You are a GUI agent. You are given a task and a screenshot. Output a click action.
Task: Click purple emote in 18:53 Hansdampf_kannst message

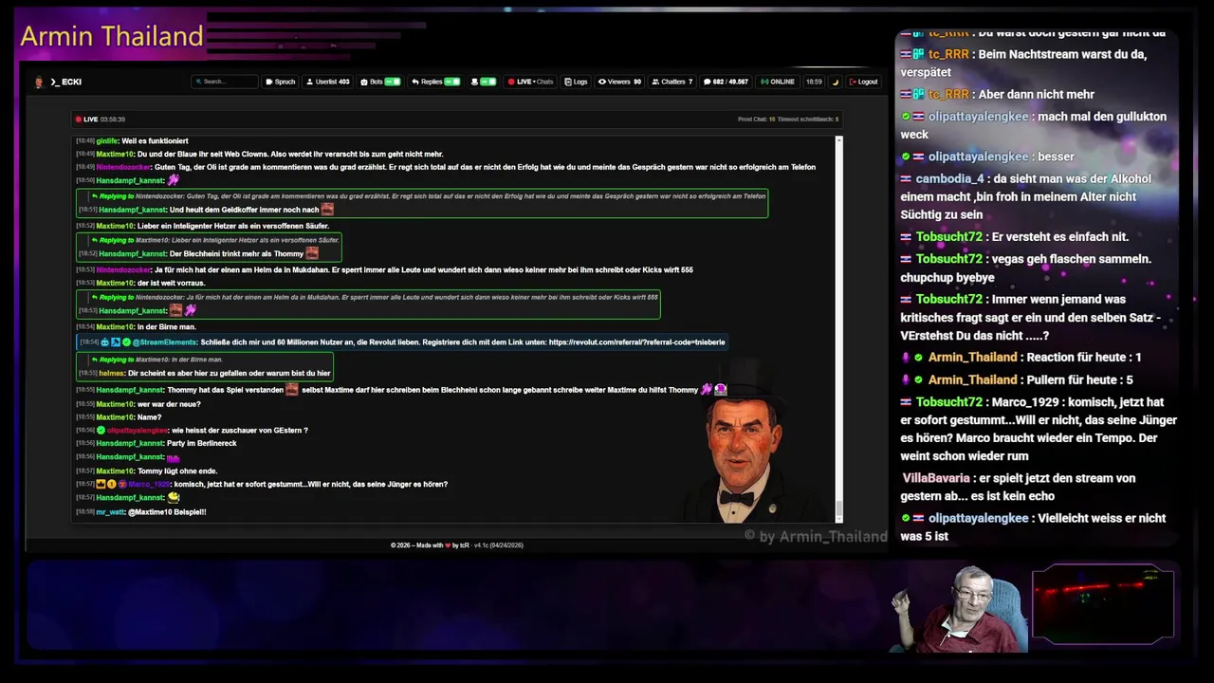point(191,310)
